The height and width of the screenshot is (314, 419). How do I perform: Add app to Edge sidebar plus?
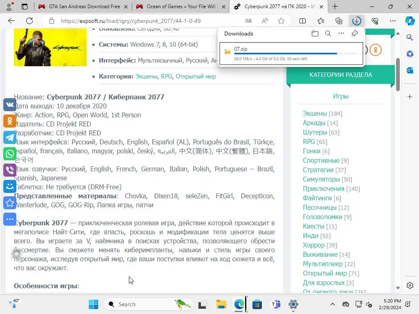coord(410,96)
